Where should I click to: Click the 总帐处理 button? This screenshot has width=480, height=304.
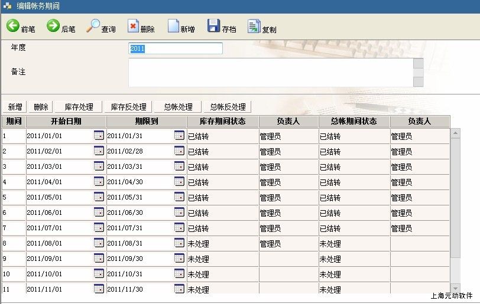pyautogui.click(x=177, y=107)
